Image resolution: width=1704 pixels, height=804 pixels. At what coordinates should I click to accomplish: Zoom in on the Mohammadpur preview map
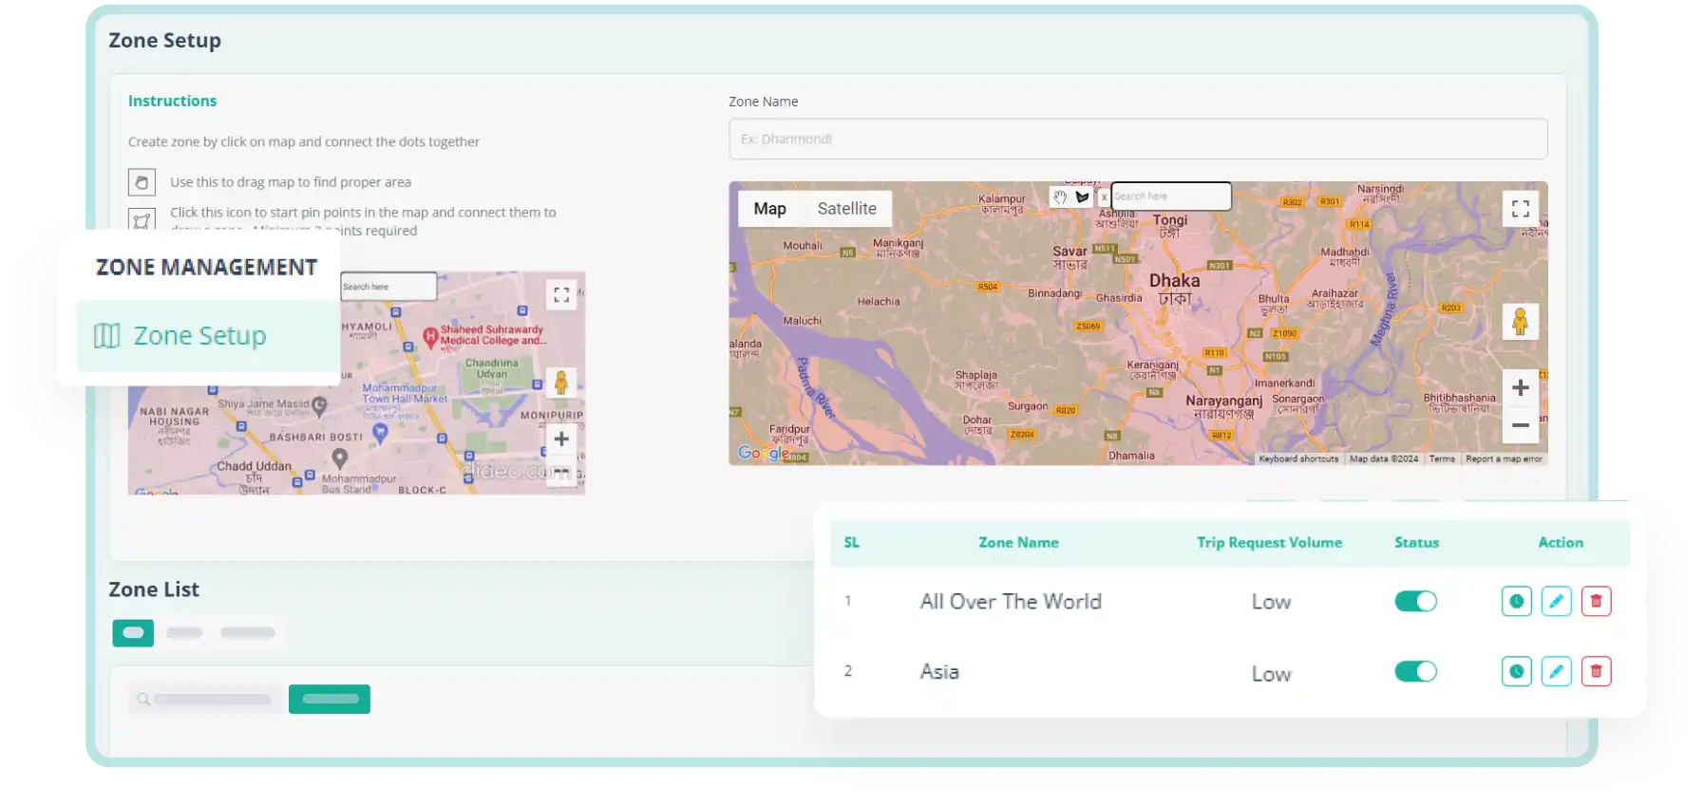click(x=561, y=439)
